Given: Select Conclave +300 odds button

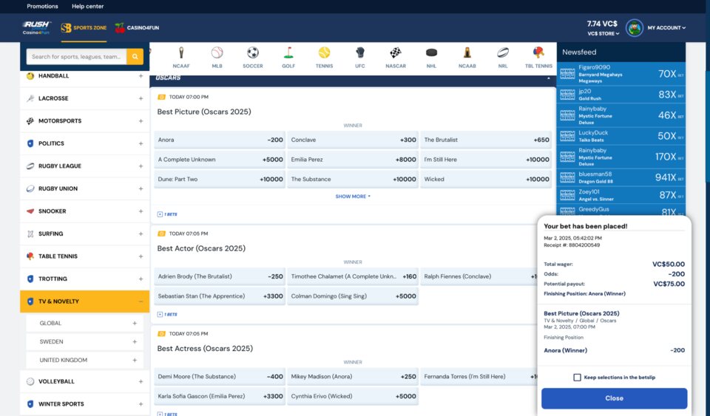Looking at the screenshot, I should point(353,140).
